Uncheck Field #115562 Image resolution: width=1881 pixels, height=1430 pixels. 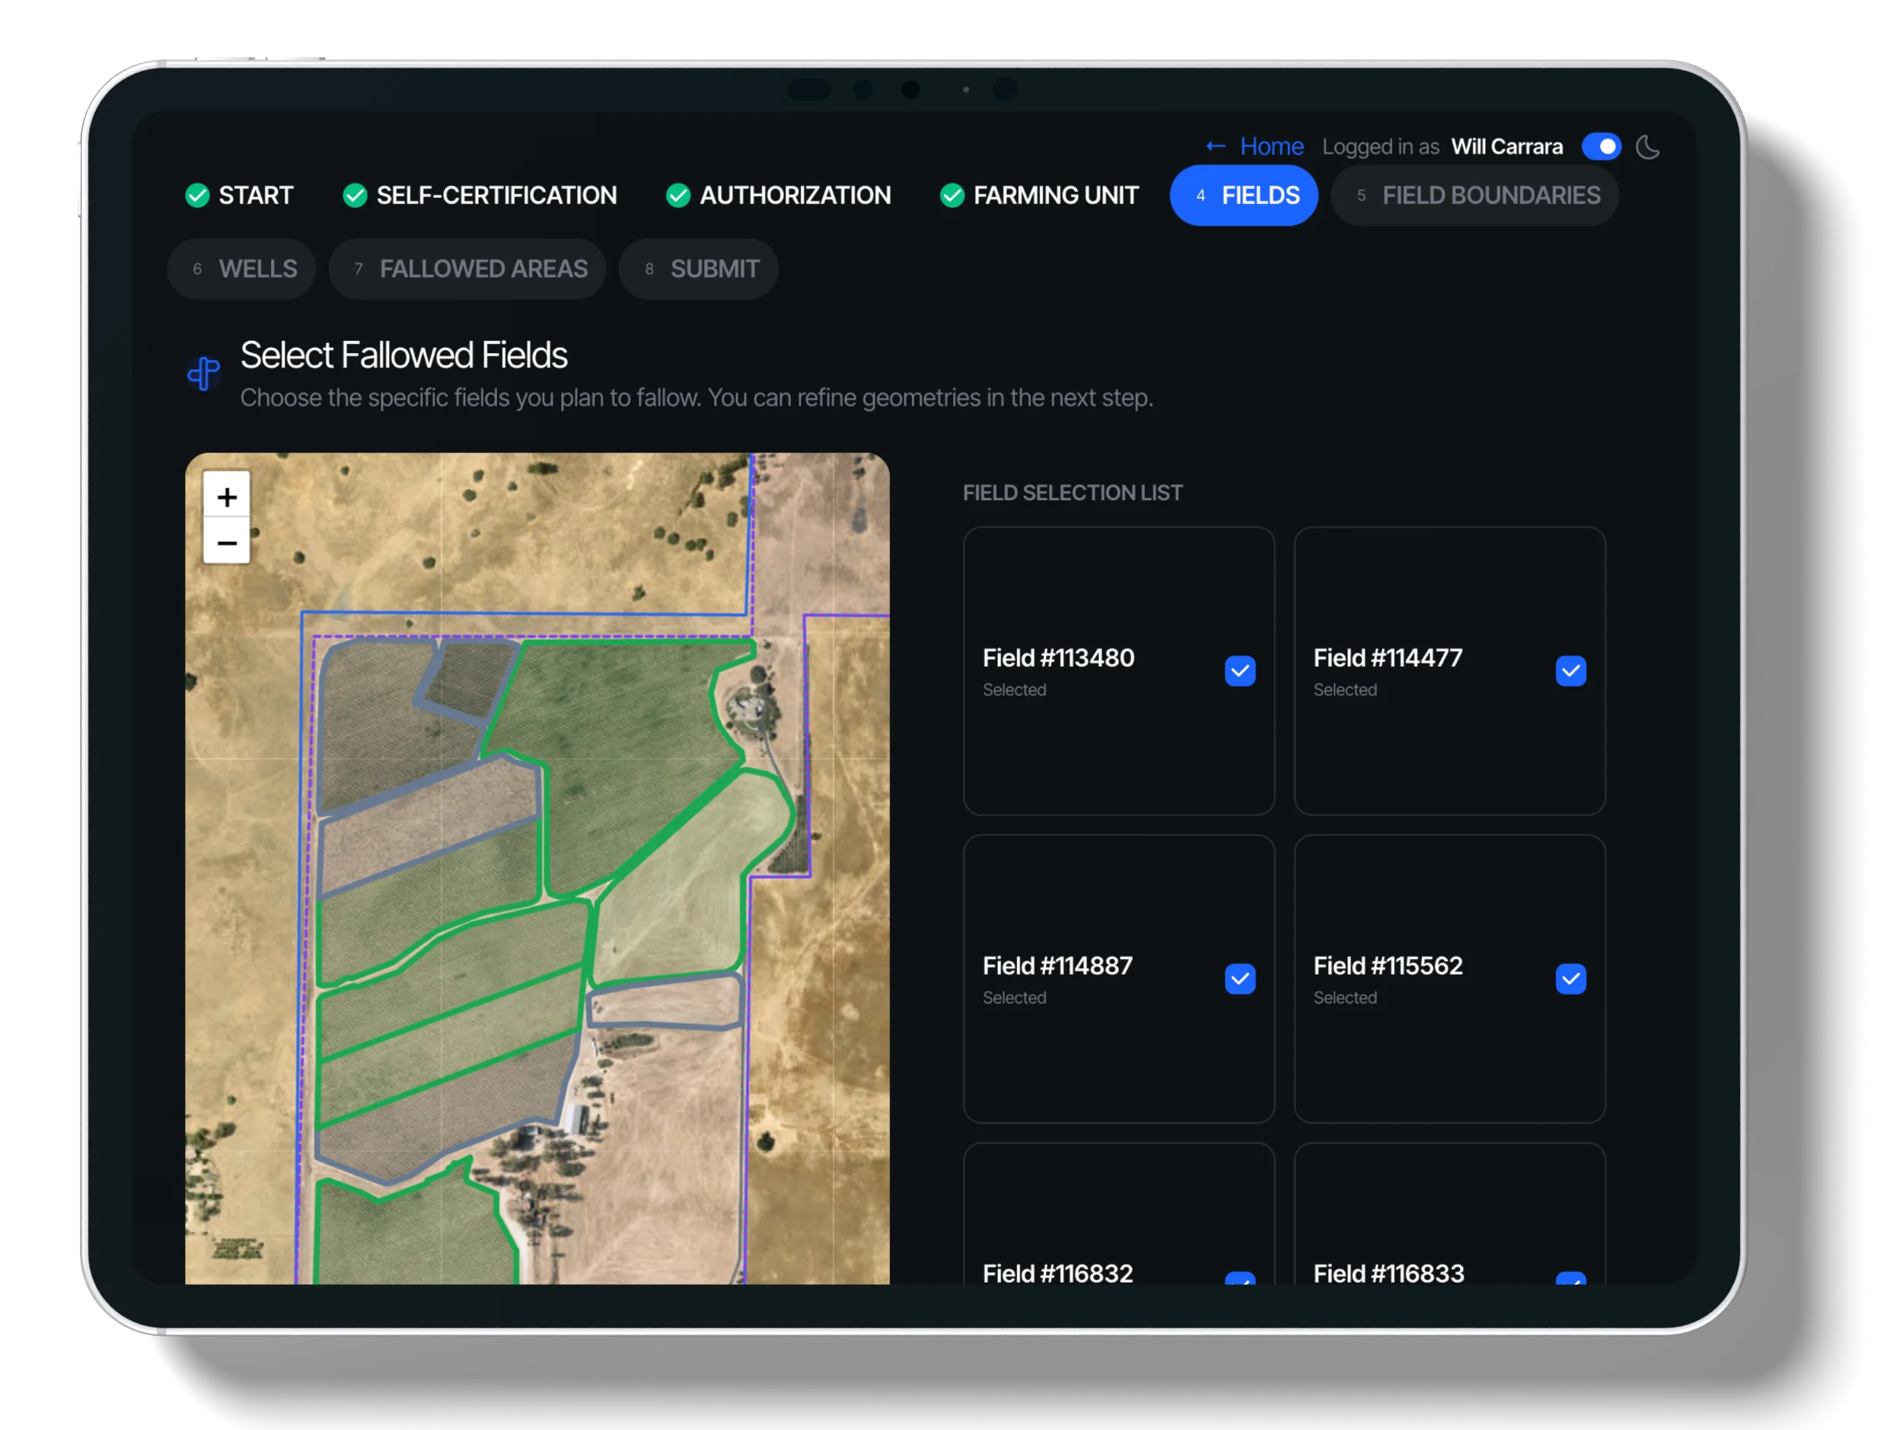[x=1571, y=979]
